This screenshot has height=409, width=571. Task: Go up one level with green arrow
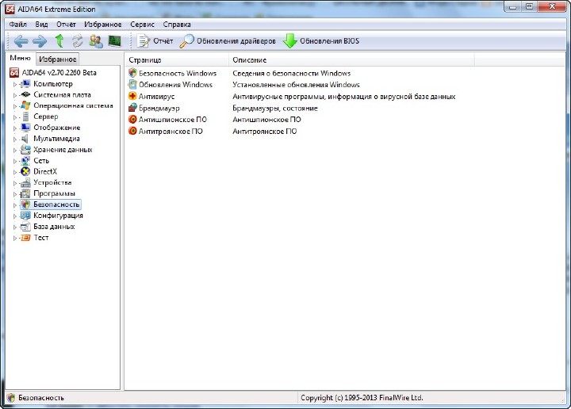[x=59, y=41]
